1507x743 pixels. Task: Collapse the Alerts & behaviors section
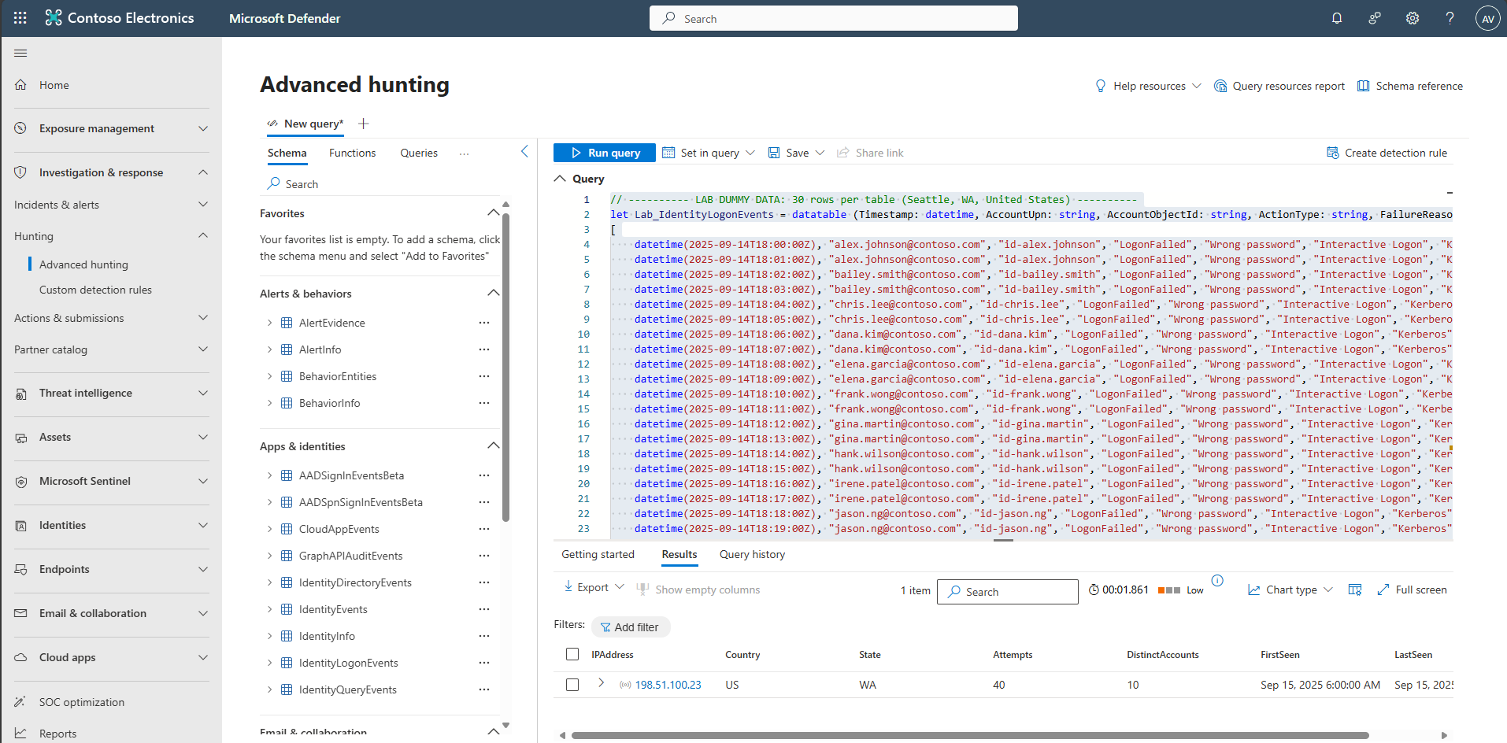[494, 293]
